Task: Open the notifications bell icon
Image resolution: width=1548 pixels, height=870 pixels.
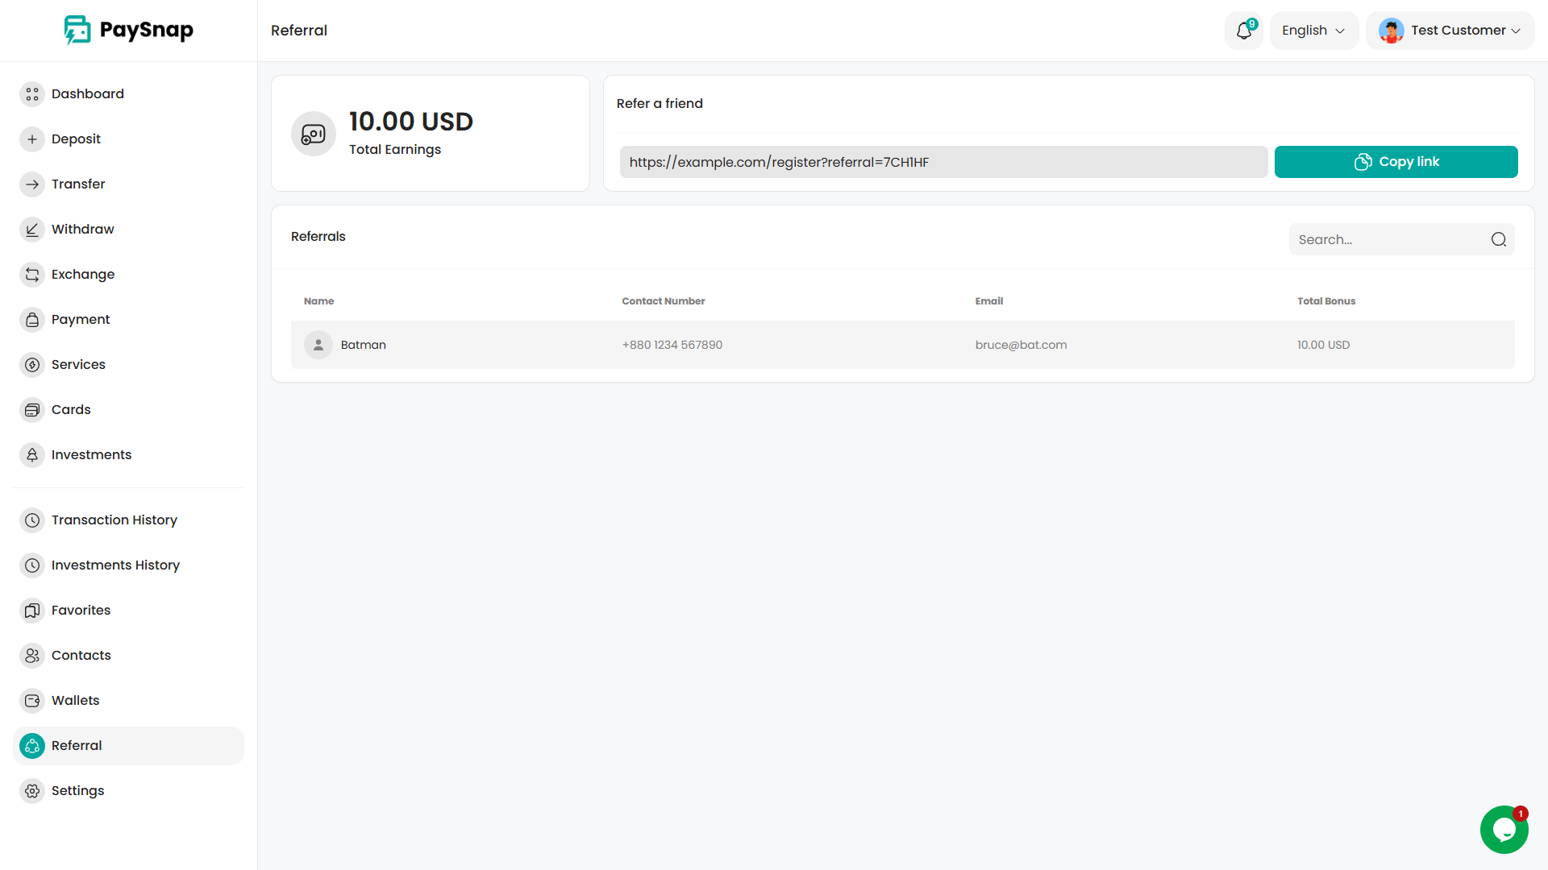Action: 1243,31
